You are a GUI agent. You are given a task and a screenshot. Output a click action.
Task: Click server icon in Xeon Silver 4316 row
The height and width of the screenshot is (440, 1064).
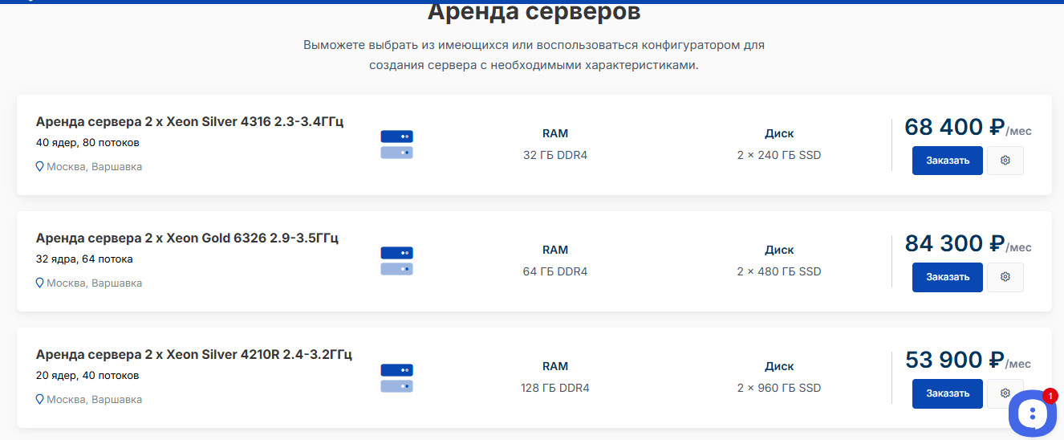pyautogui.click(x=396, y=145)
